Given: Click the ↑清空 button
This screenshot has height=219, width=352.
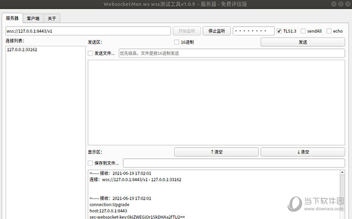Looking at the screenshot, I should click(216, 152).
